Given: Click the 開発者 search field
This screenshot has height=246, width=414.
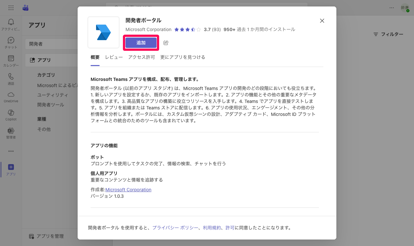Looking at the screenshot, I should pos(52,44).
